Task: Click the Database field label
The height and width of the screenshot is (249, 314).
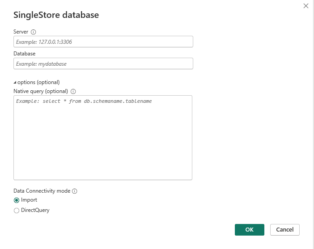Action: tap(25, 54)
